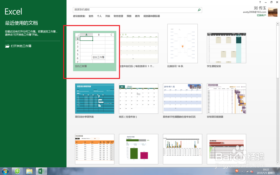Click the 切换帐户 link
This screenshot has height=175, width=280.
pyautogui.click(x=262, y=15)
